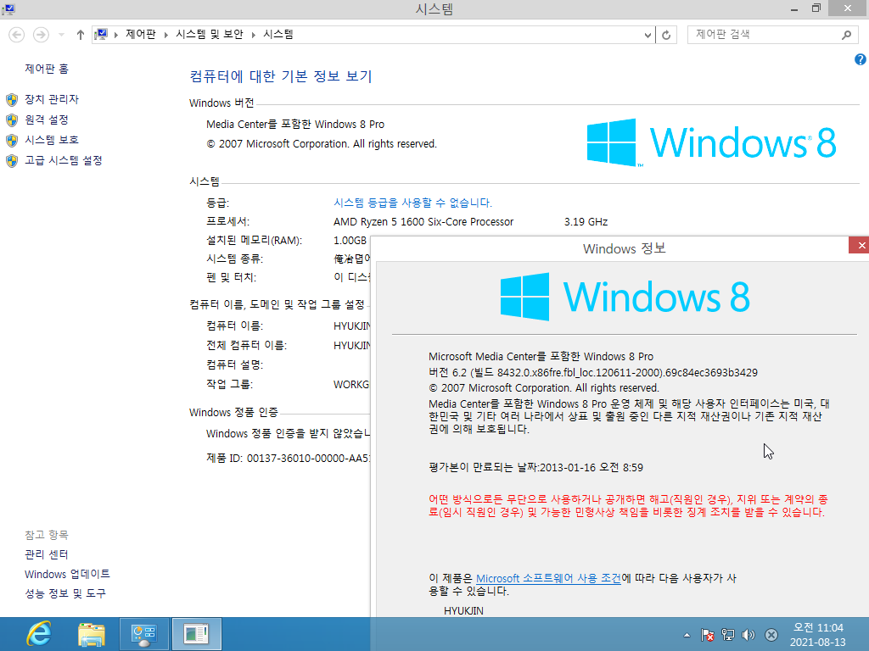The width and height of the screenshot is (869, 651).
Task: Expand chevron after 제어판 breadcrumb
Action: pos(165,35)
